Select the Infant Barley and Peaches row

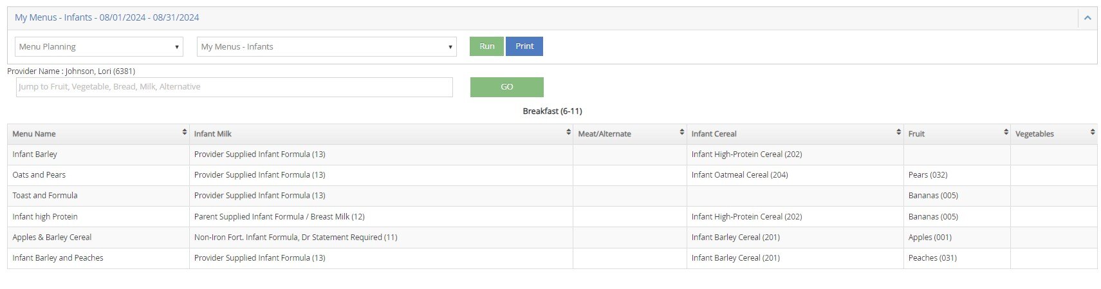click(552, 258)
